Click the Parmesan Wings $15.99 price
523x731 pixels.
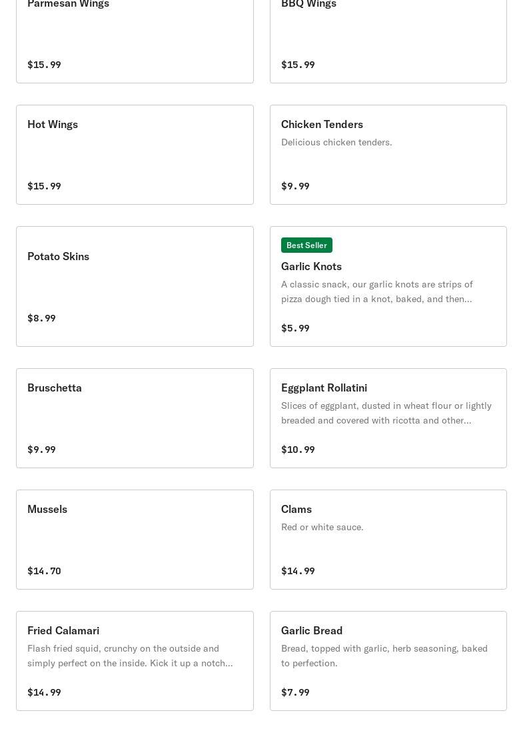point(44,65)
